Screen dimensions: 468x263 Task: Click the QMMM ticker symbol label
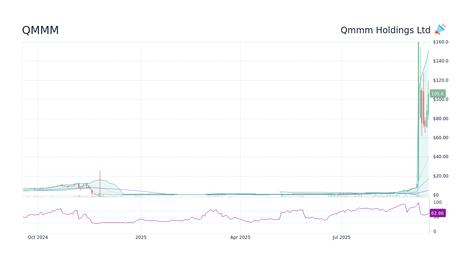[40, 30]
